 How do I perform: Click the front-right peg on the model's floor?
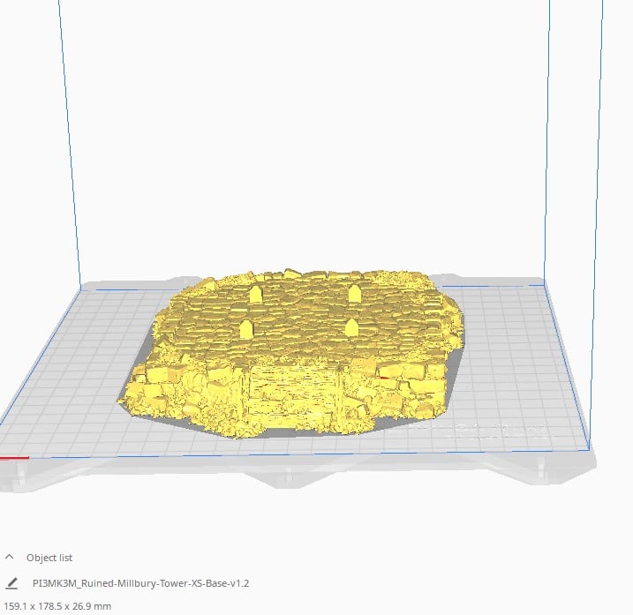(351, 327)
